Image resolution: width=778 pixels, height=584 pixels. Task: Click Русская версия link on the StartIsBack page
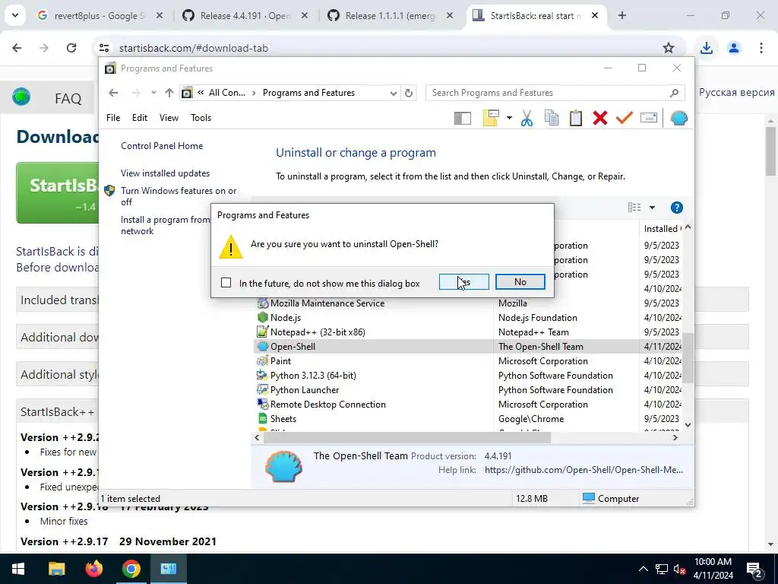click(x=737, y=92)
